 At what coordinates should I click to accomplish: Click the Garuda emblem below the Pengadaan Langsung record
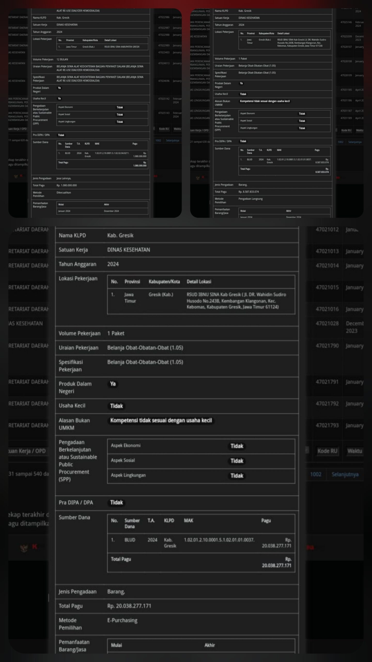pyautogui.click(x=198, y=177)
